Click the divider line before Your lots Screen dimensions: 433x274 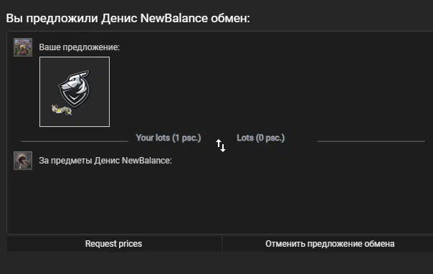[75, 141]
